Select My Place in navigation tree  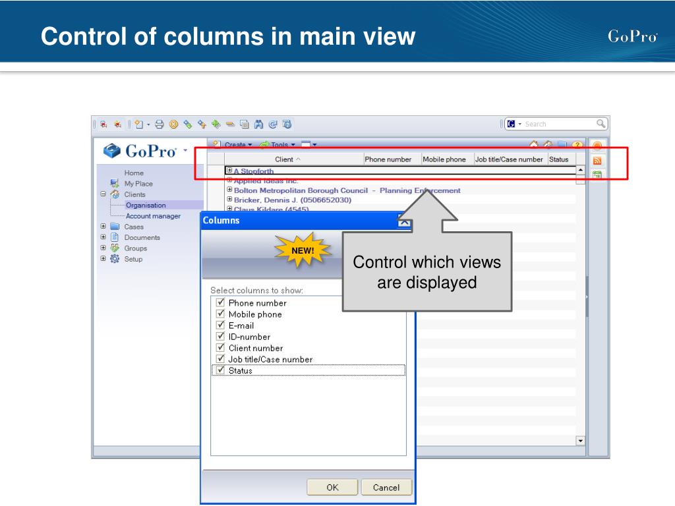tap(138, 183)
